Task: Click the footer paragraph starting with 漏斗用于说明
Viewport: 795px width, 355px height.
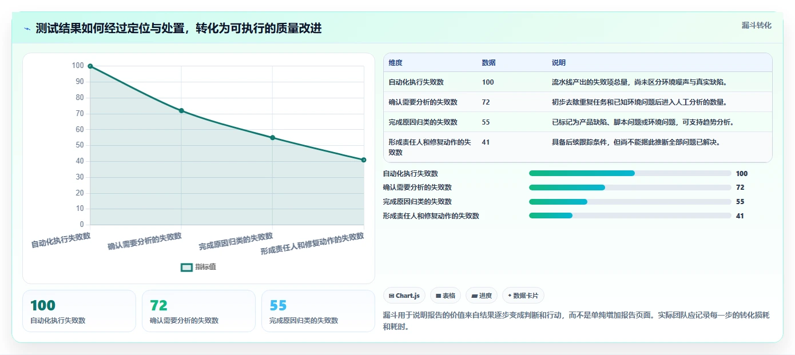Action: pos(577,321)
